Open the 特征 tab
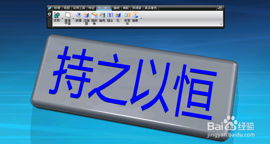Viewport: 270px width, 144px height. (x=92, y=8)
